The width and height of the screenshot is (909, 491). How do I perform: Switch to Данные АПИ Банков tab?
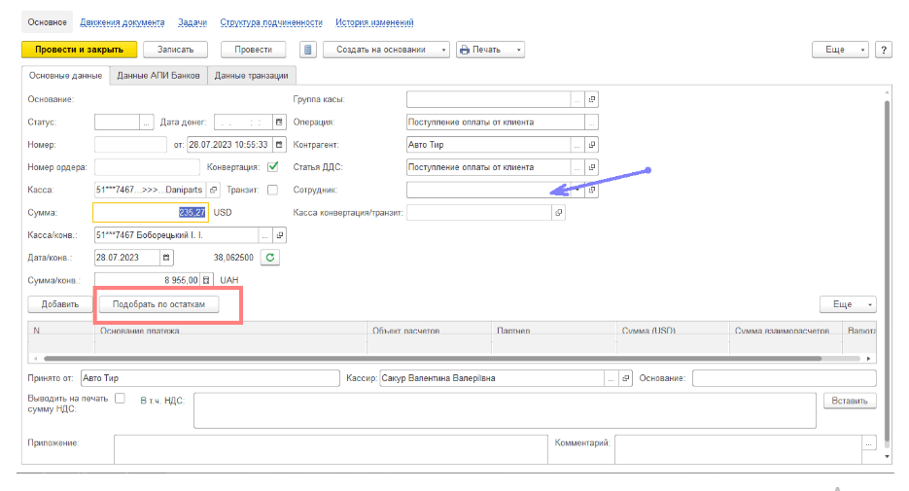(x=158, y=76)
